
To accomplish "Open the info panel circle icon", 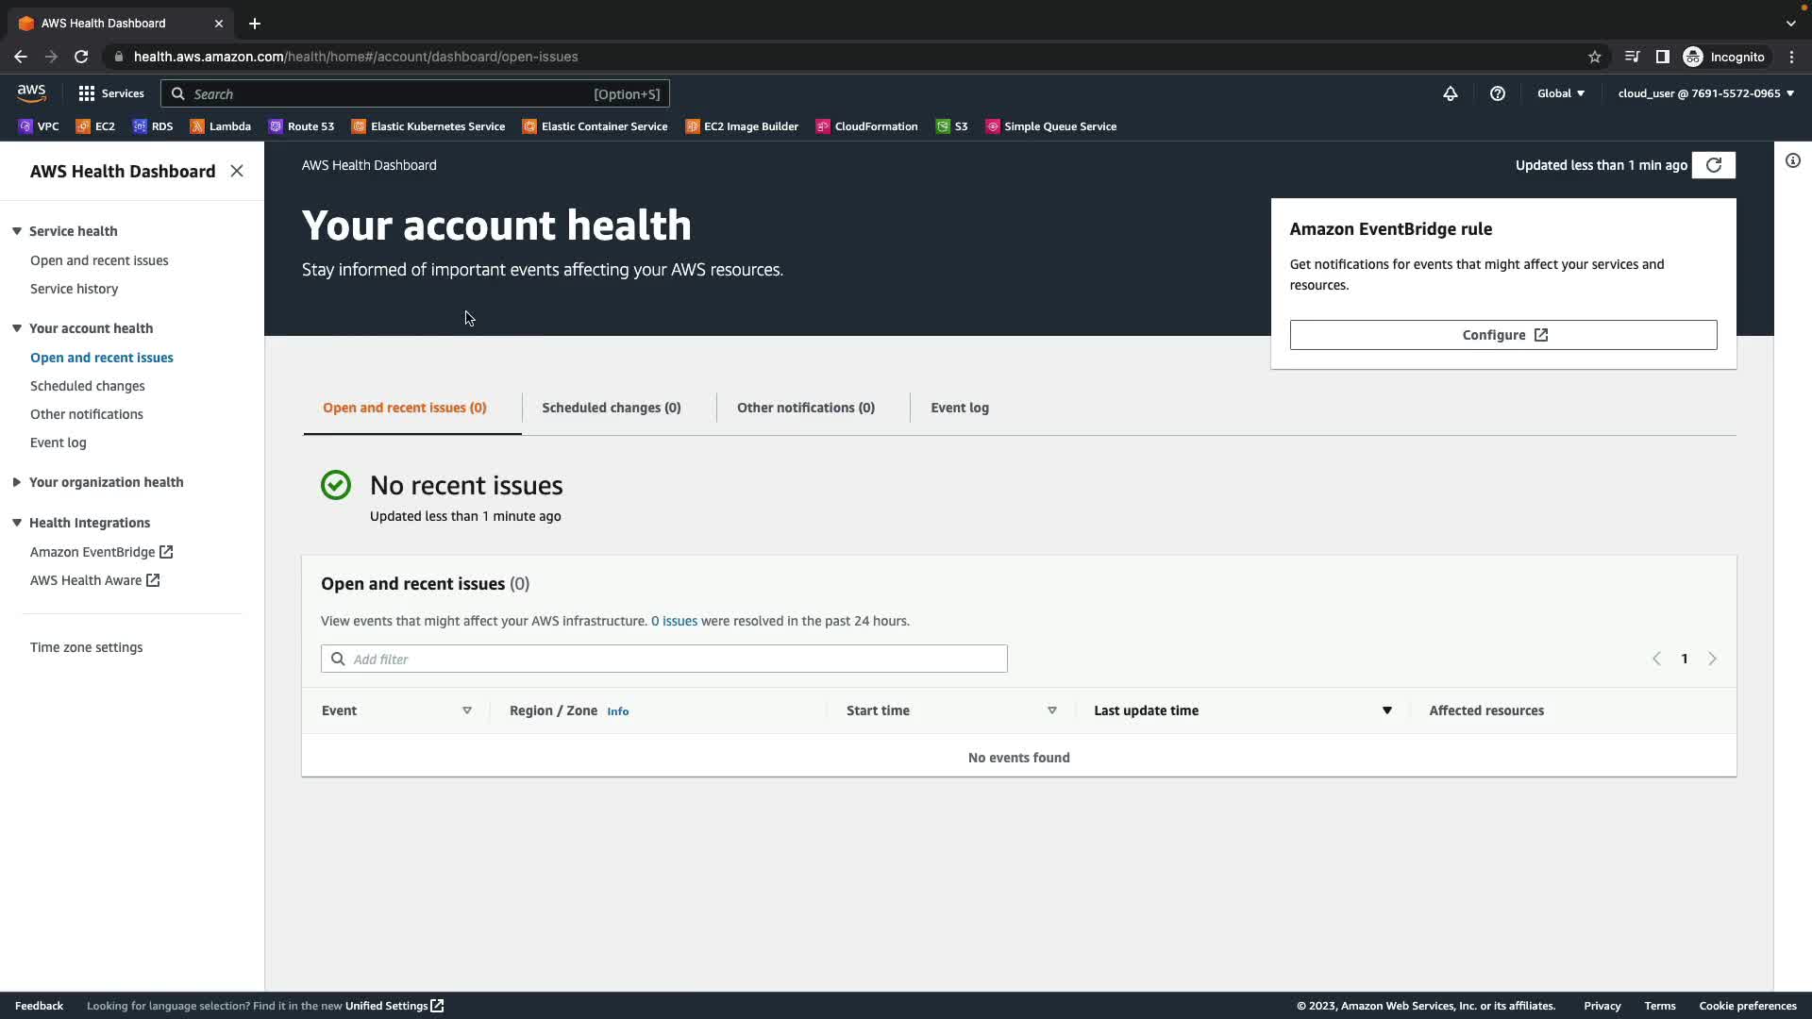I will pyautogui.click(x=1793, y=160).
